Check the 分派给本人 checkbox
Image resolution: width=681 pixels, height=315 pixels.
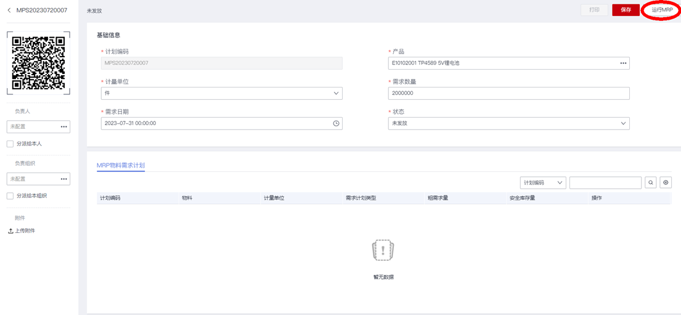coord(10,144)
